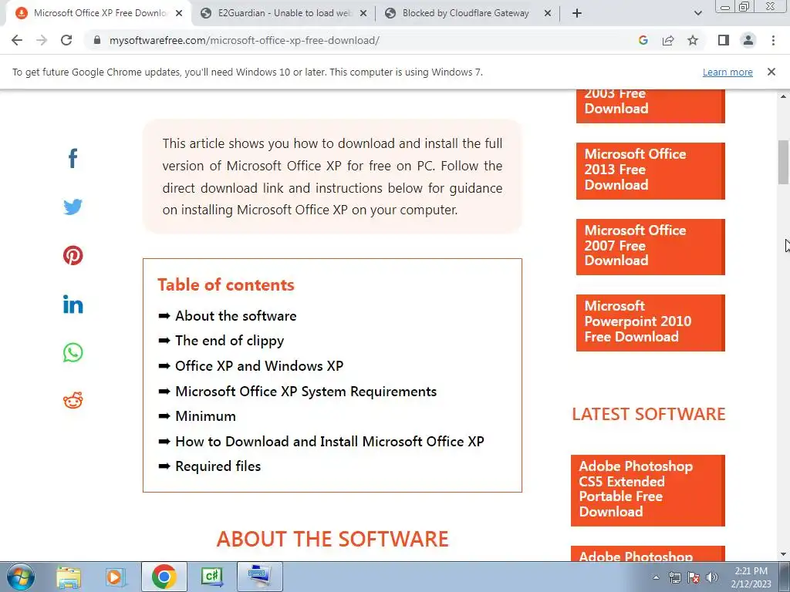
Task: Jump to the Minimum section
Action: 205,416
